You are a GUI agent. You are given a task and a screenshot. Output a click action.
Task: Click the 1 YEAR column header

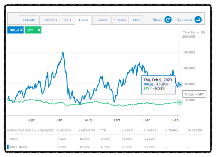coord(127,130)
